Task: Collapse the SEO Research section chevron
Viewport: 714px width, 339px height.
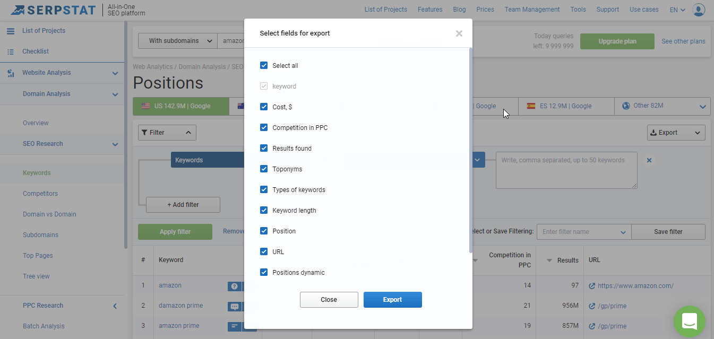Action: point(115,144)
